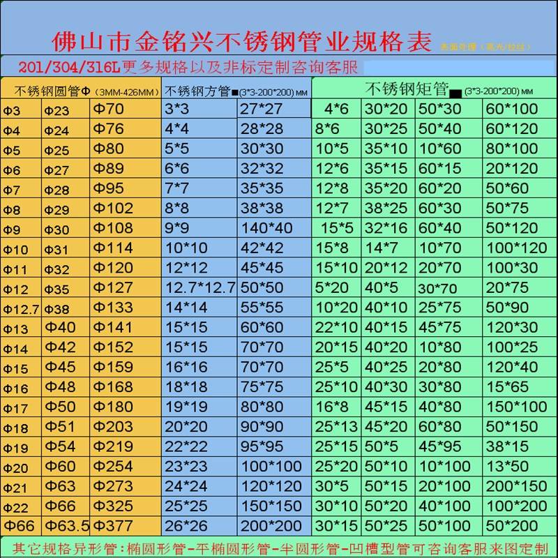Click the 30*15 cell
This screenshot has height=558, width=558.
(x=336, y=526)
